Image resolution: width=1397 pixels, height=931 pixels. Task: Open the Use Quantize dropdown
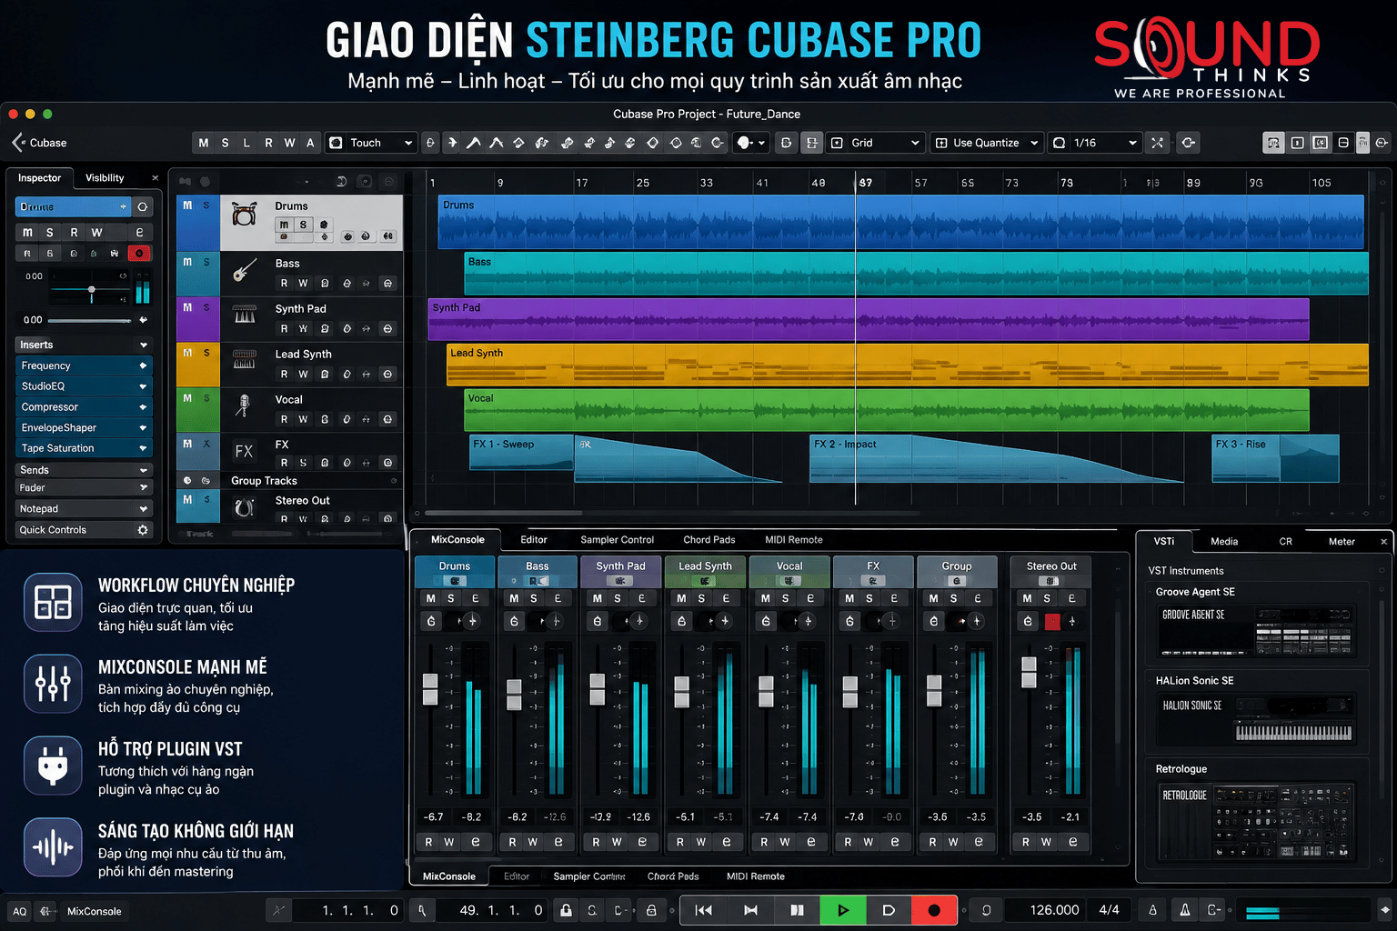987,143
